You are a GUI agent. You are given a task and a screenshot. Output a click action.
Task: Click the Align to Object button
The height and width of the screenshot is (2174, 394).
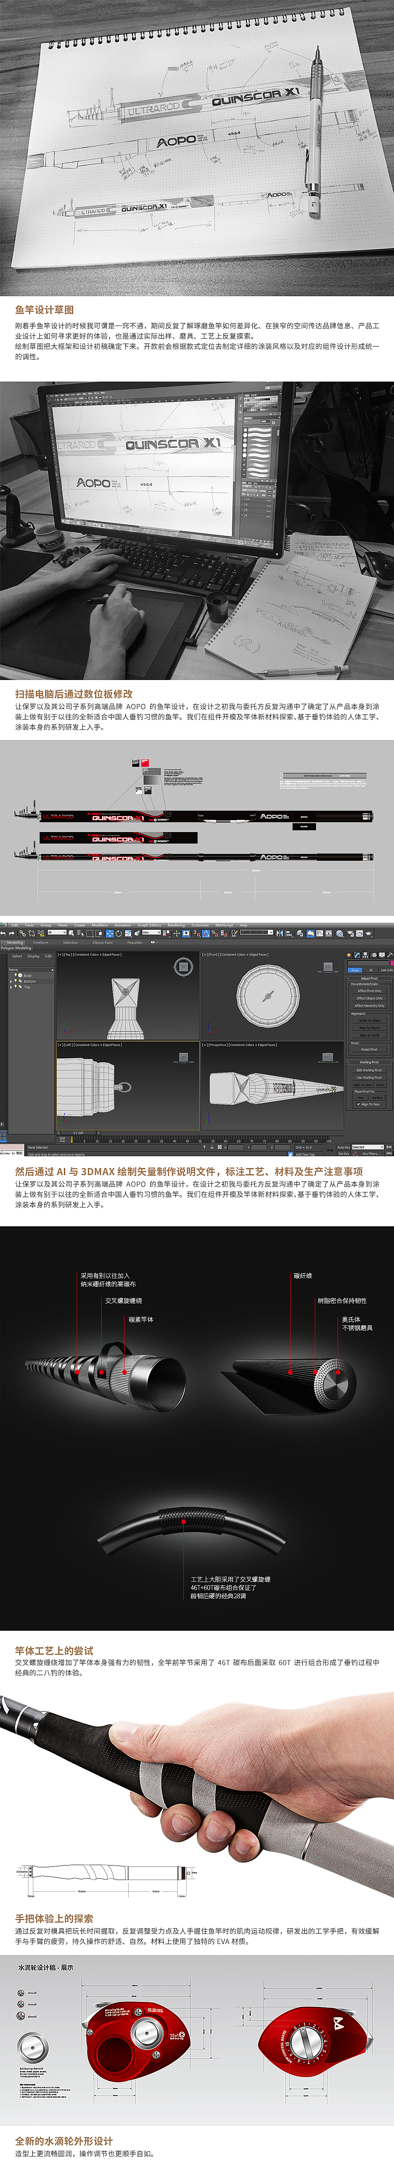(369, 1028)
